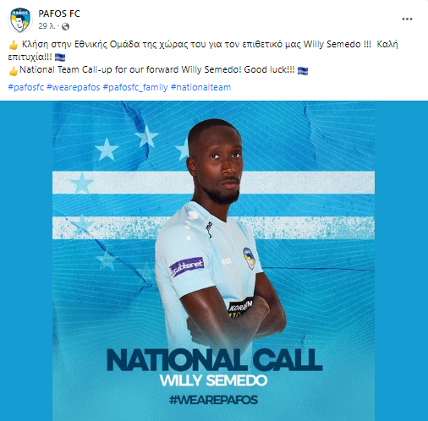Viewport: 428px width, 421px height.
Task: Click the thumbs-up emoji before the Greek text
Action: pyautogui.click(x=14, y=45)
